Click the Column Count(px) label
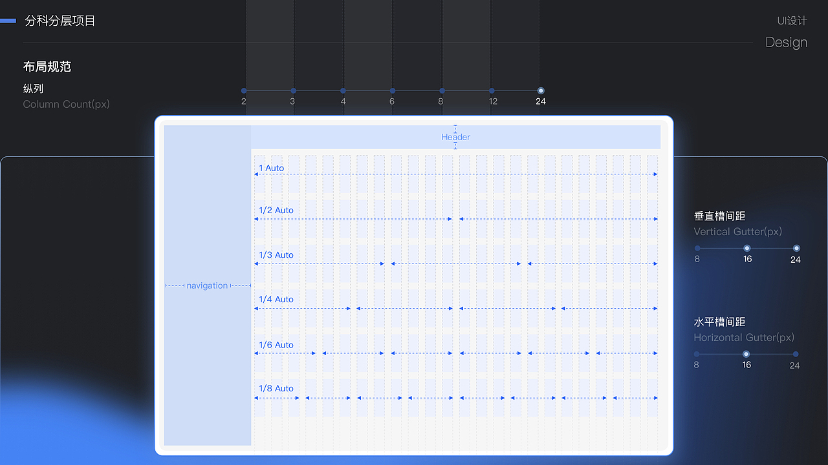 click(x=67, y=104)
